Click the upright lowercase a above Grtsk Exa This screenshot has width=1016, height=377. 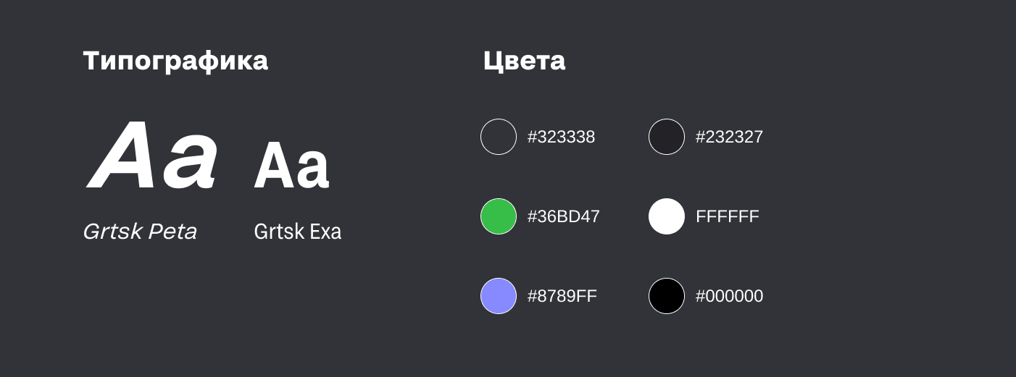[x=312, y=170]
